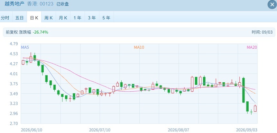
Task: Switch to 周K weekly chart
Action: [49, 17]
